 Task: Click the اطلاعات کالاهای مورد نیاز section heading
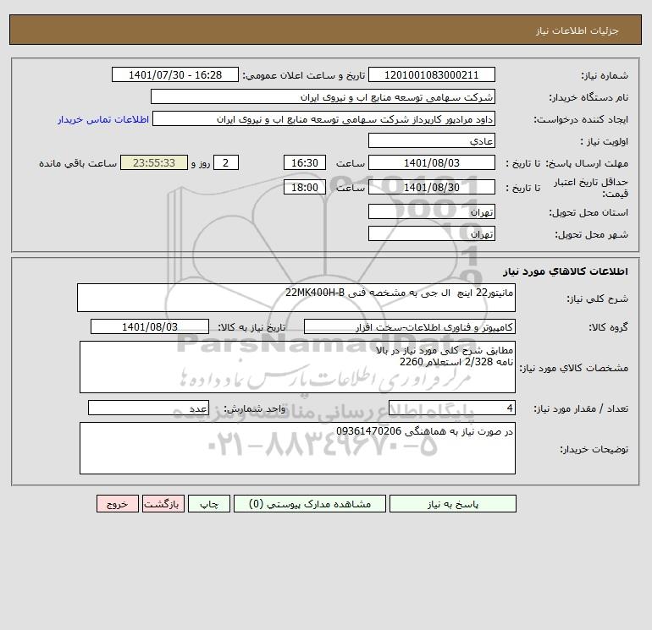[566, 271]
